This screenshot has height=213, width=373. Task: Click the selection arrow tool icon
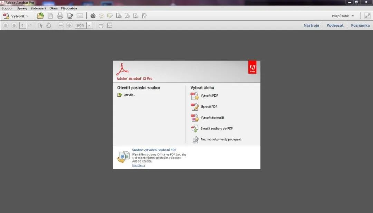[40, 25]
